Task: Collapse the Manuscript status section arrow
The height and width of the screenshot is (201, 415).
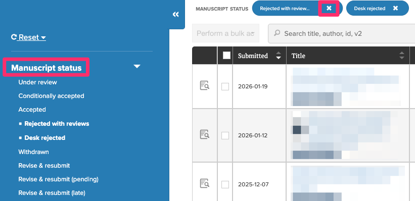Action: [x=137, y=66]
